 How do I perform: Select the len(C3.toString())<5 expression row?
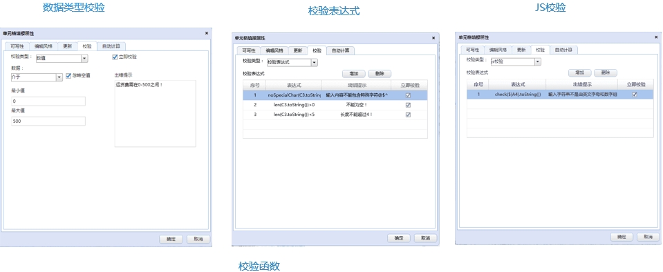[x=335, y=115]
